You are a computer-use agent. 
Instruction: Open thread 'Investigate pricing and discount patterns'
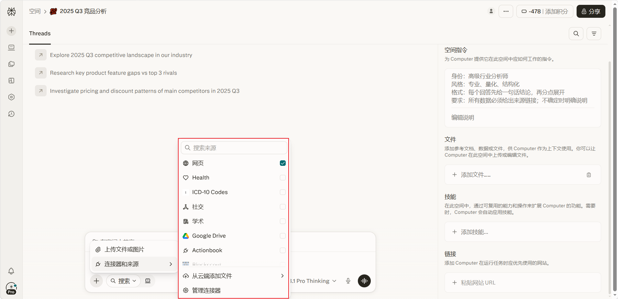click(145, 91)
